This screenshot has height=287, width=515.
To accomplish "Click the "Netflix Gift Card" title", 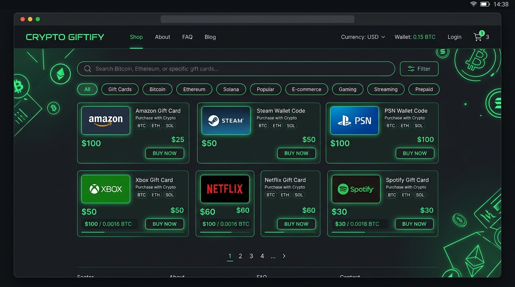I will coord(285,180).
